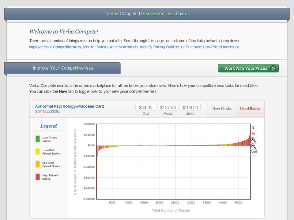The image size is (294, 220).
Task: Click the 45000 axis tick label
Action: tap(238, 203)
